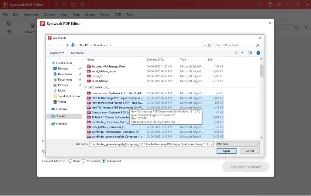Click the Save disk icon in title bar
This screenshot has height=196, width=311.
click(73, 5)
